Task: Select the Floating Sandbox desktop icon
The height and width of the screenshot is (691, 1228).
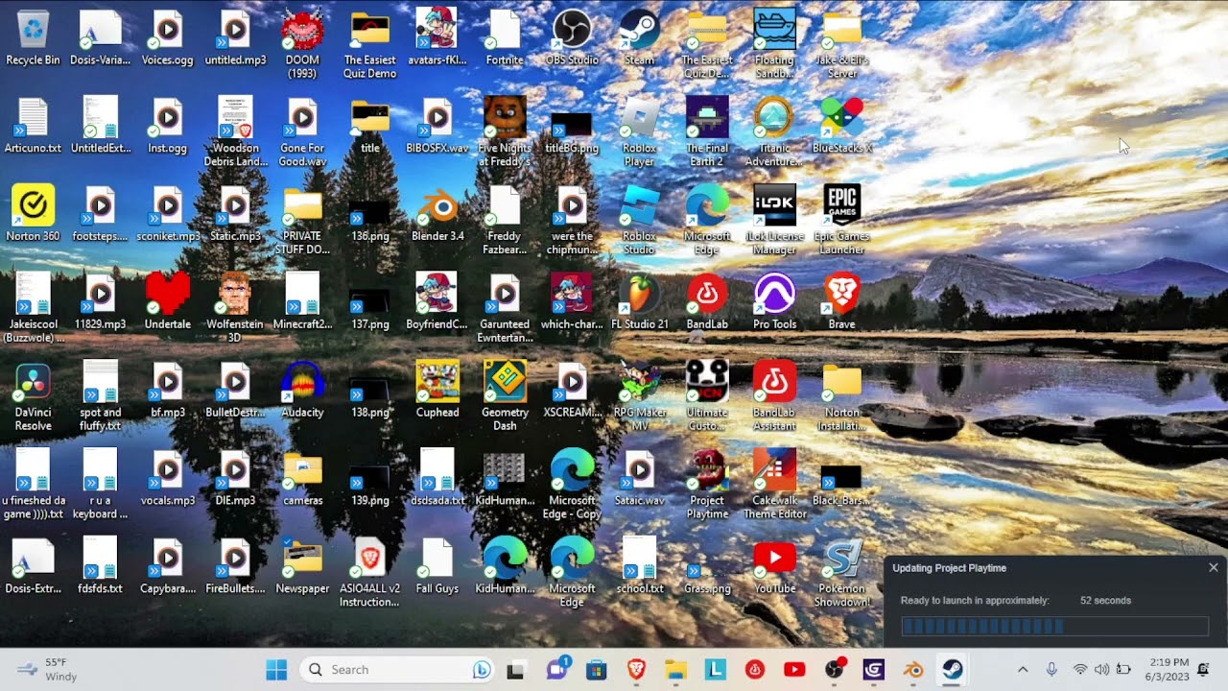Action: tap(774, 45)
